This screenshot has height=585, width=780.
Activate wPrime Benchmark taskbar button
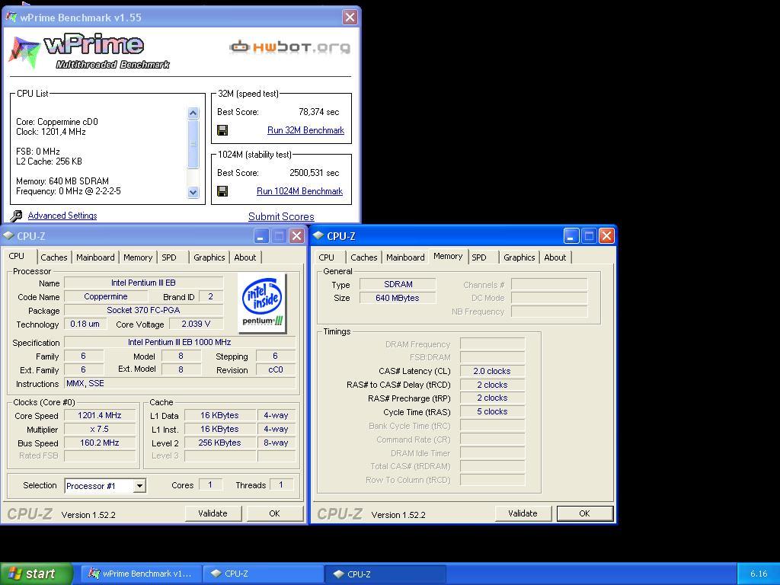[140, 574]
